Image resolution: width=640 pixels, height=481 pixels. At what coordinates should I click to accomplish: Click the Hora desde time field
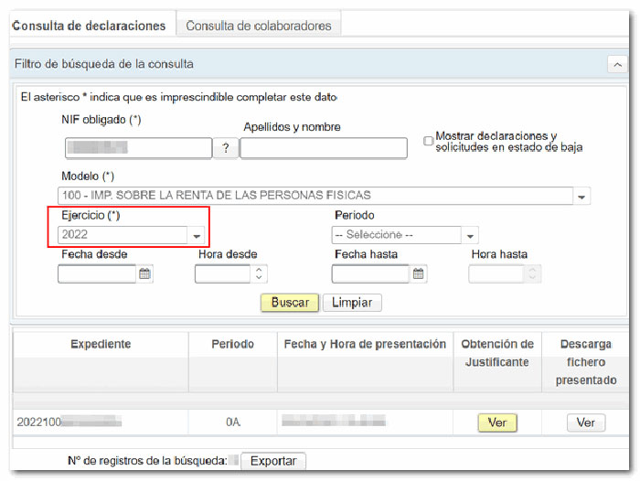tap(222, 274)
